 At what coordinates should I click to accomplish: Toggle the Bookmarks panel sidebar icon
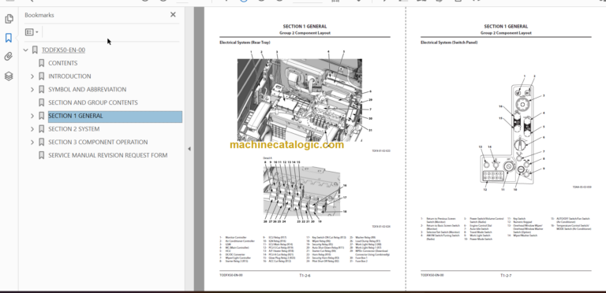(9, 37)
